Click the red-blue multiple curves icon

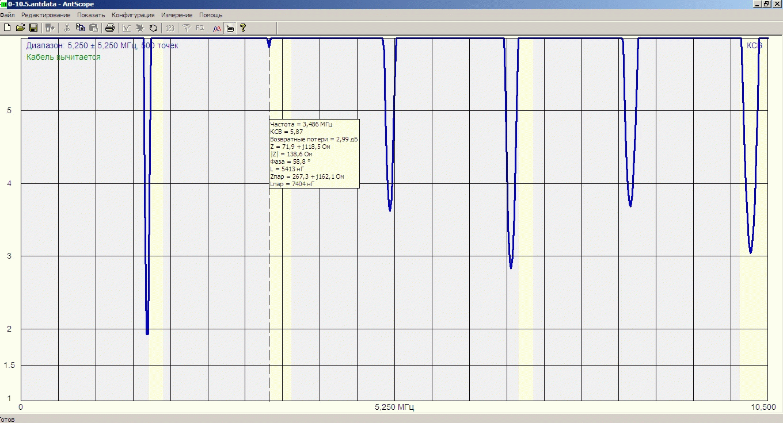(217, 28)
